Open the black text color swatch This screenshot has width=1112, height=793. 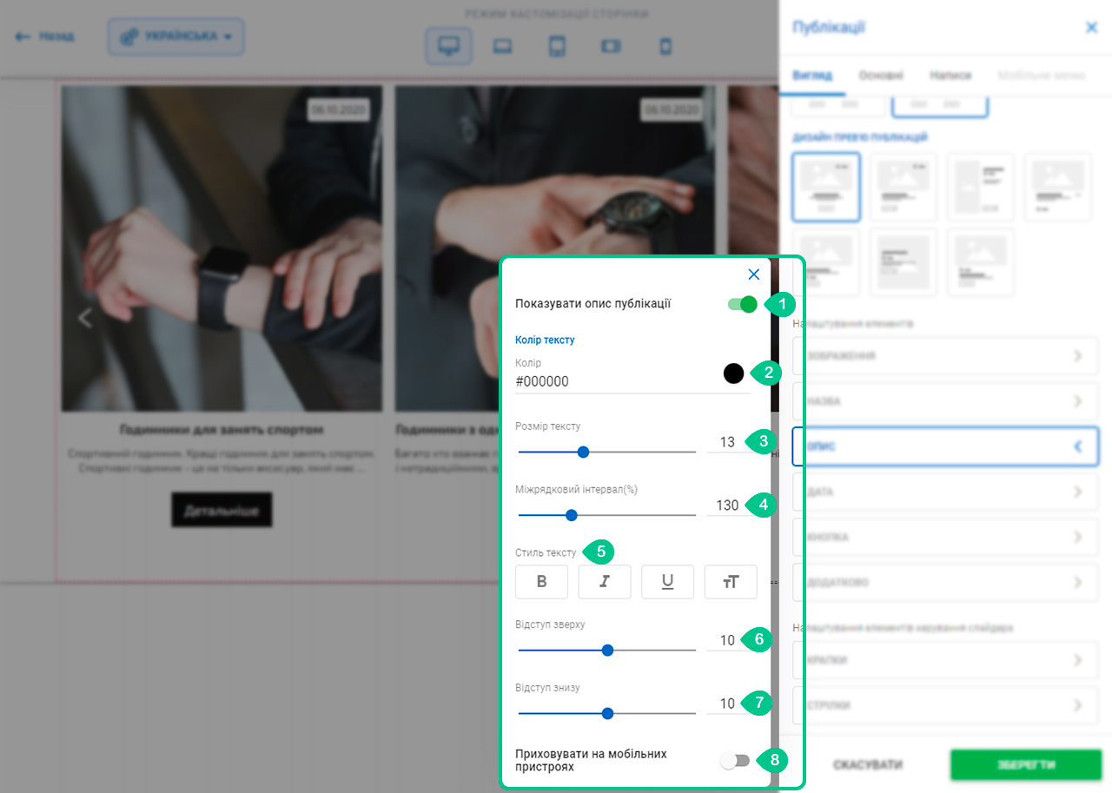733,373
